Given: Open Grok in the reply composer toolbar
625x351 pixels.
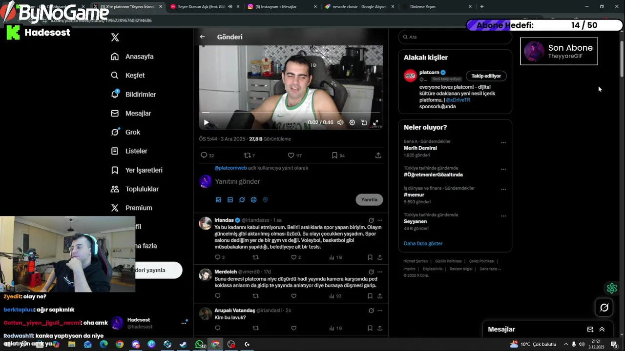Looking at the screenshot, I should [242, 199].
